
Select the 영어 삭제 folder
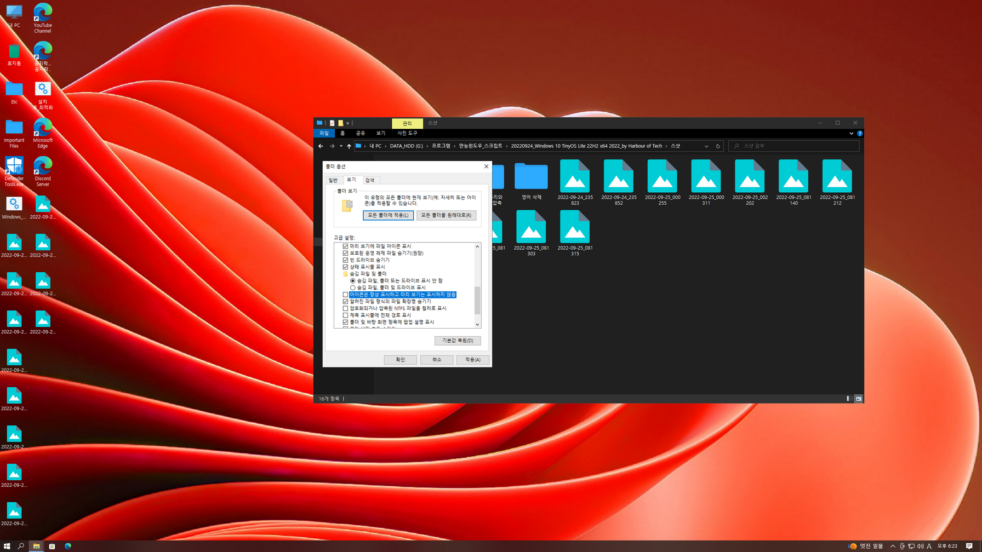pos(531,180)
